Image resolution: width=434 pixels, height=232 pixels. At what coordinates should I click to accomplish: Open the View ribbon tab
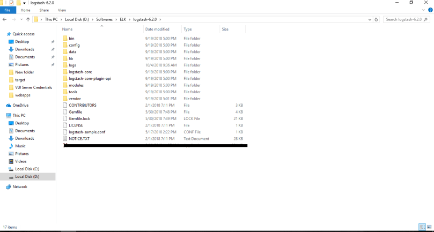62,10
